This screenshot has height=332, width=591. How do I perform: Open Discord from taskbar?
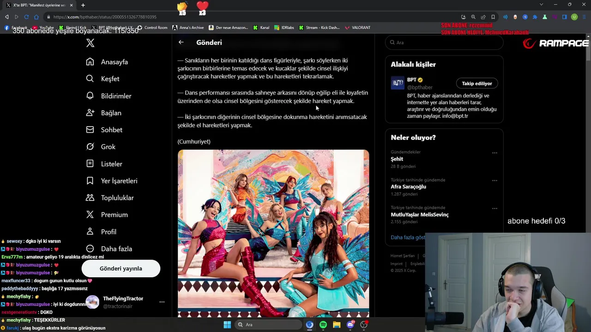(350, 325)
